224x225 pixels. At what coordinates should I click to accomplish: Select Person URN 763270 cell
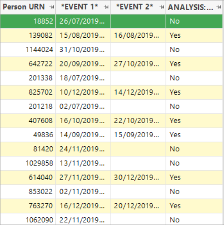(28, 206)
